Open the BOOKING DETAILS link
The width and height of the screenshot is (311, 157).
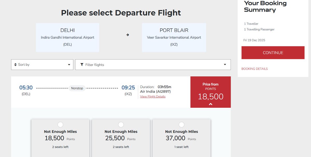pos(255,69)
